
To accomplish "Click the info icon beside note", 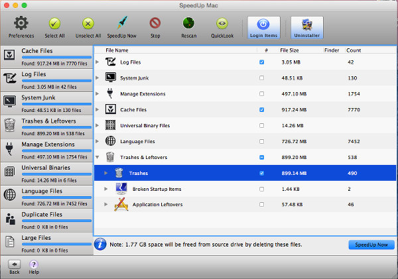I will point(100,245).
